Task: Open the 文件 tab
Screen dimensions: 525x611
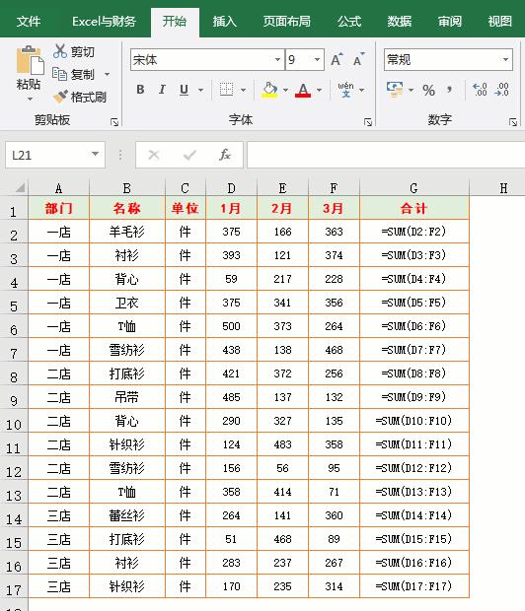Action: 29,22
